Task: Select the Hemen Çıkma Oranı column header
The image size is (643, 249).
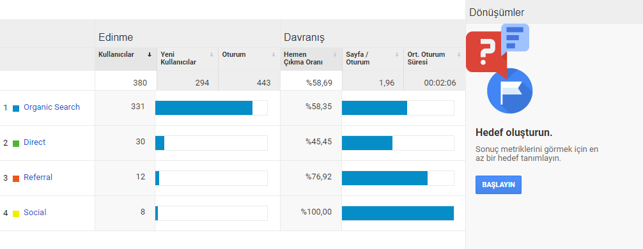Action: click(311, 59)
